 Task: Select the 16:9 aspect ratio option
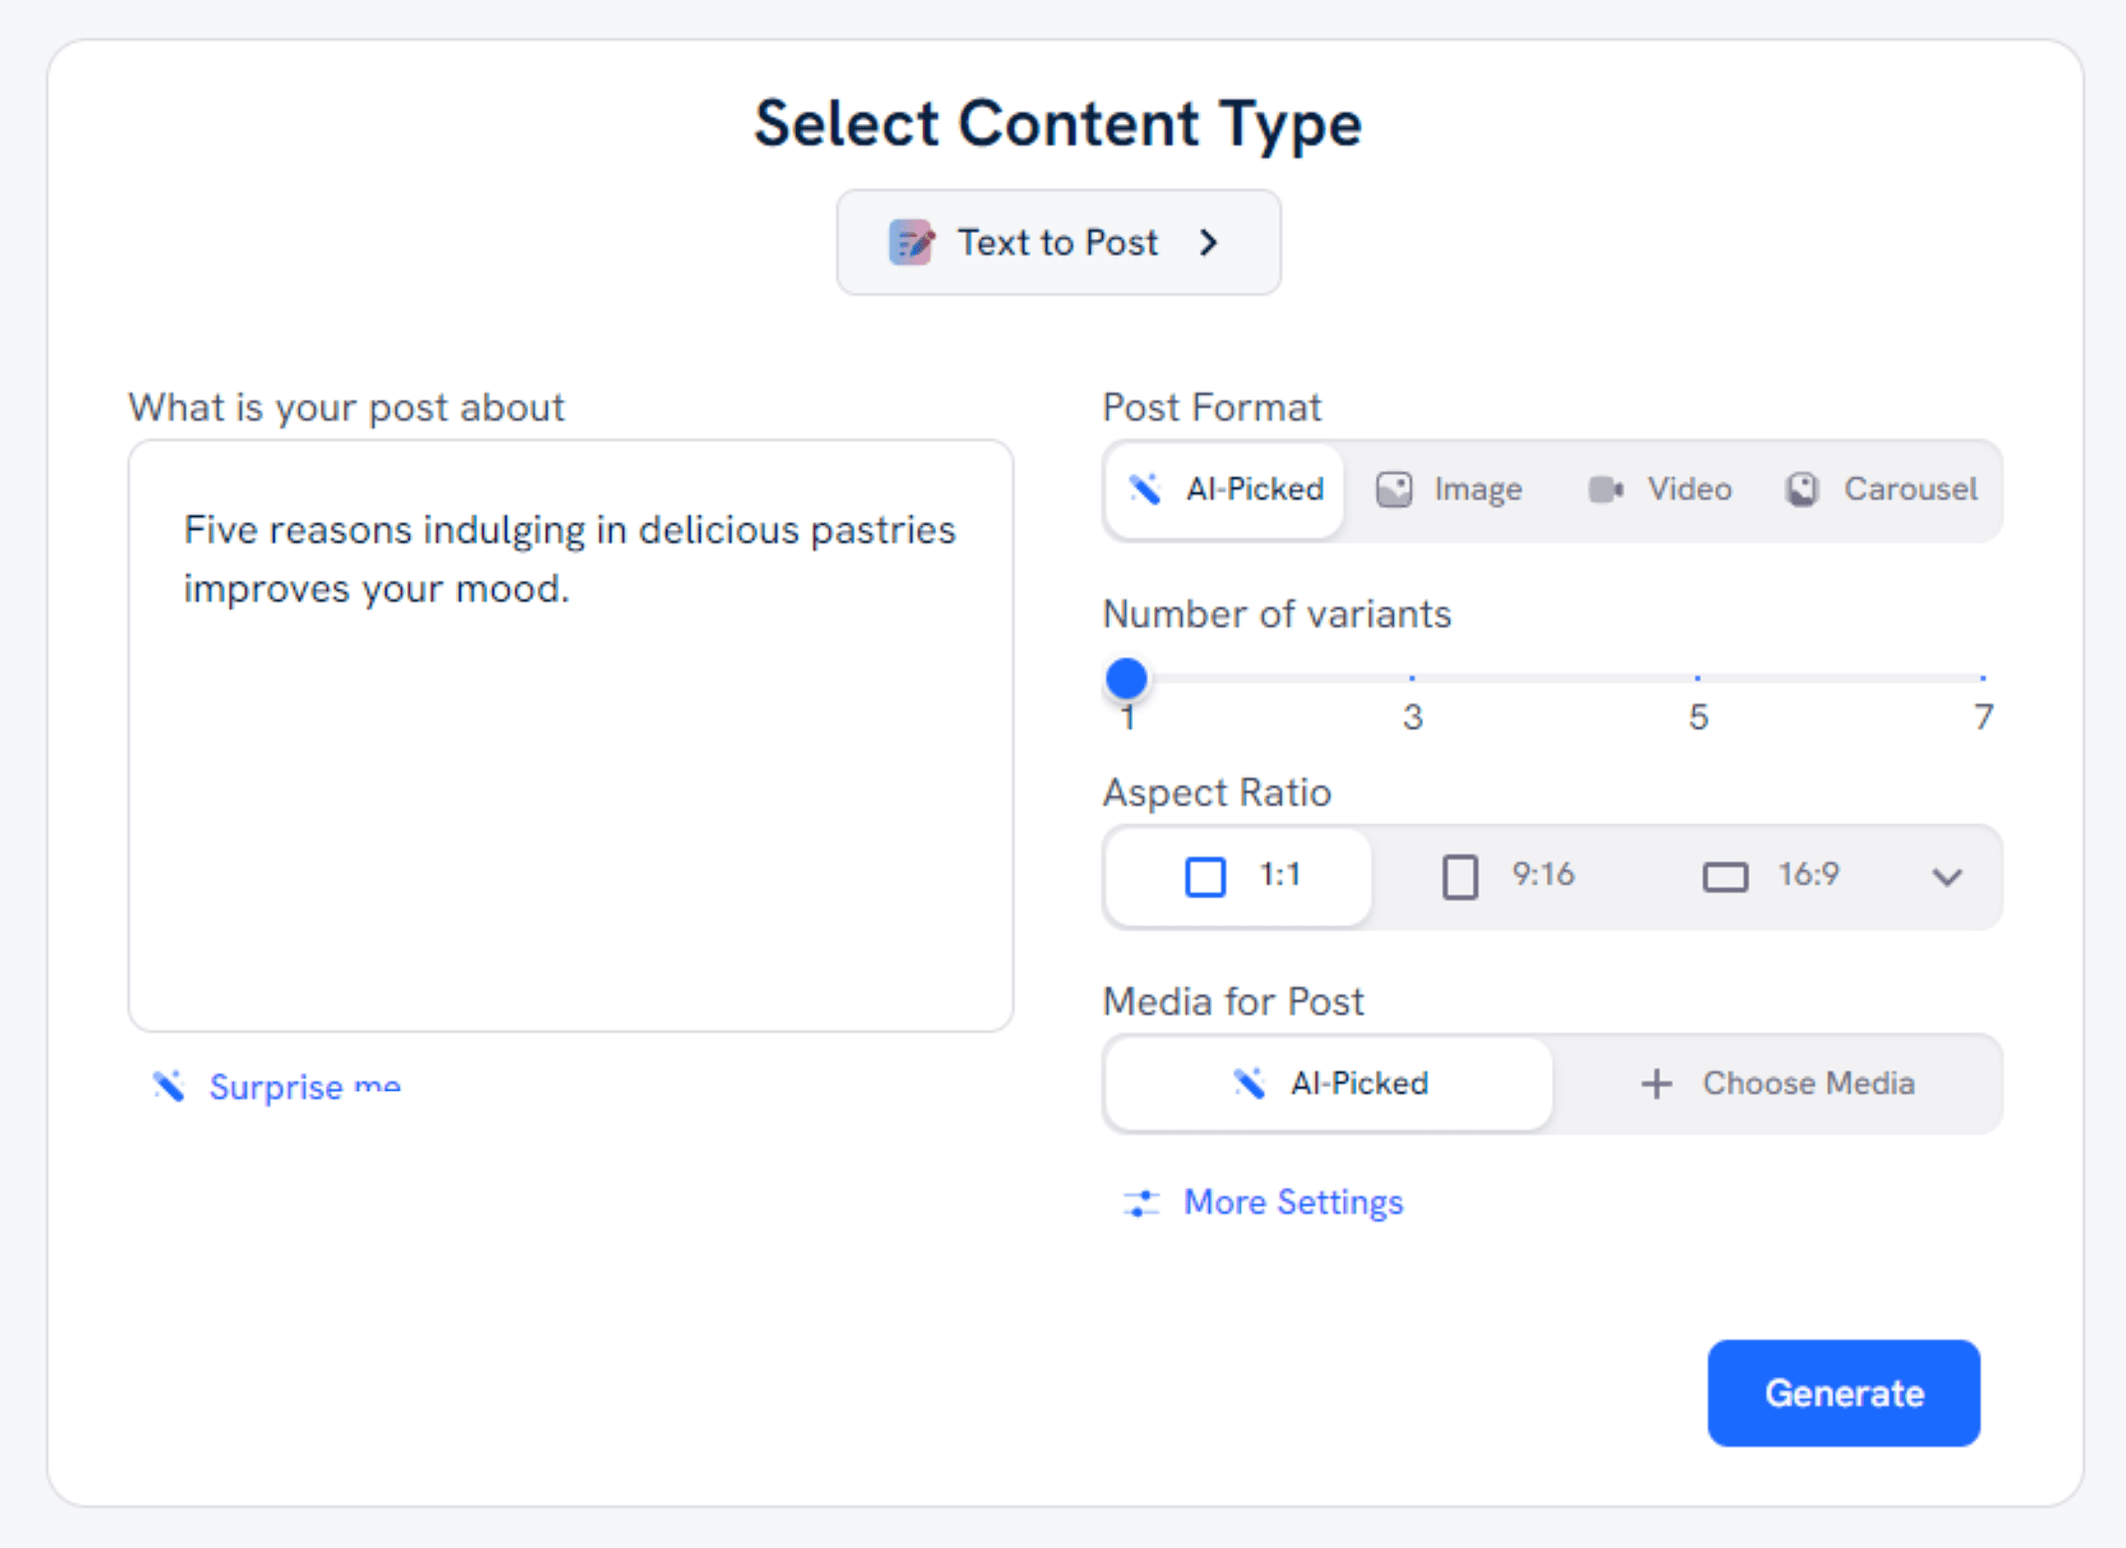[1770, 876]
